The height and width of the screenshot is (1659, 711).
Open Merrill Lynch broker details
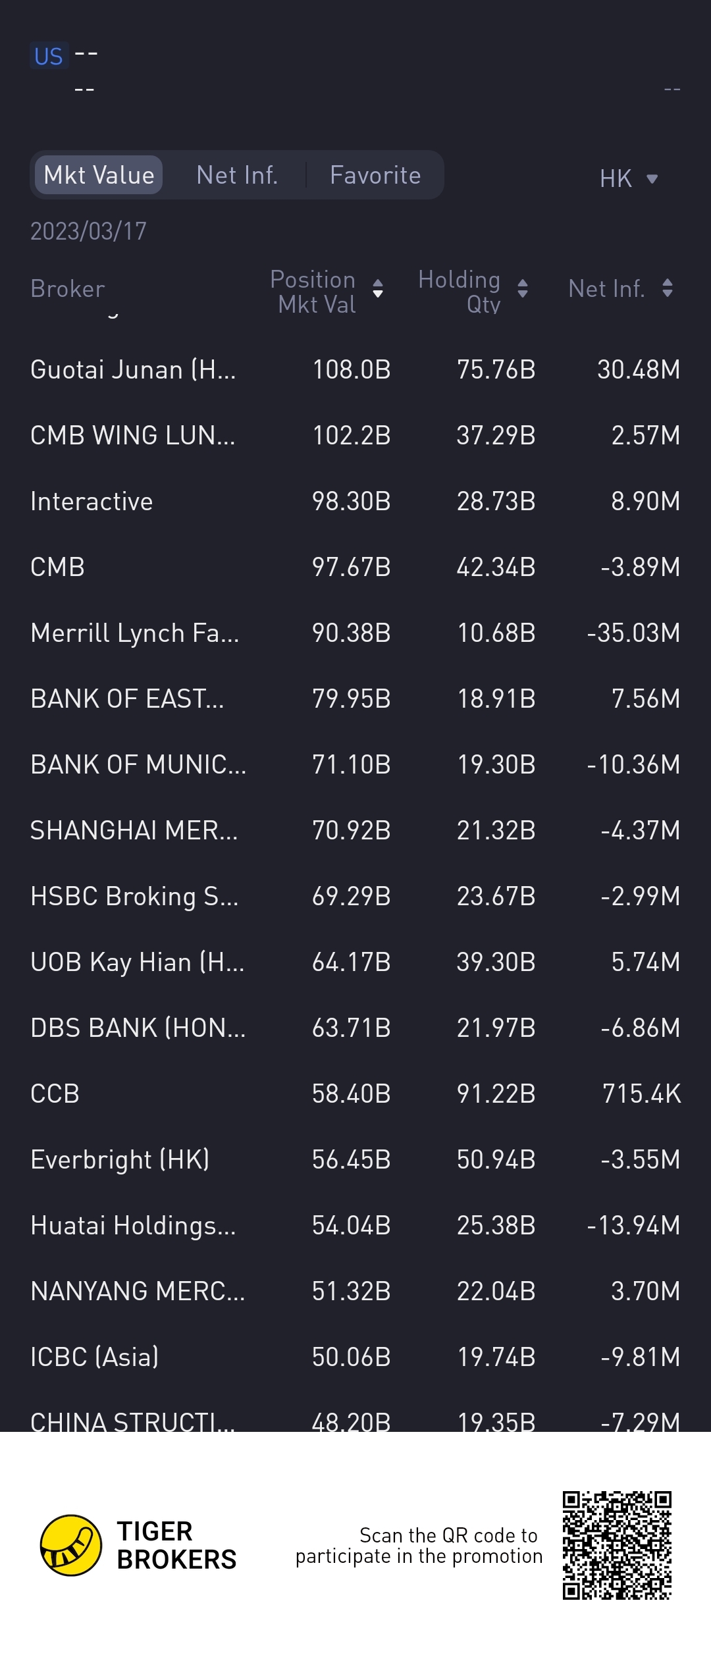click(355, 633)
